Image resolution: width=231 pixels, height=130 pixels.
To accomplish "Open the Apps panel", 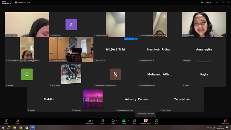I will pos(135,122).
